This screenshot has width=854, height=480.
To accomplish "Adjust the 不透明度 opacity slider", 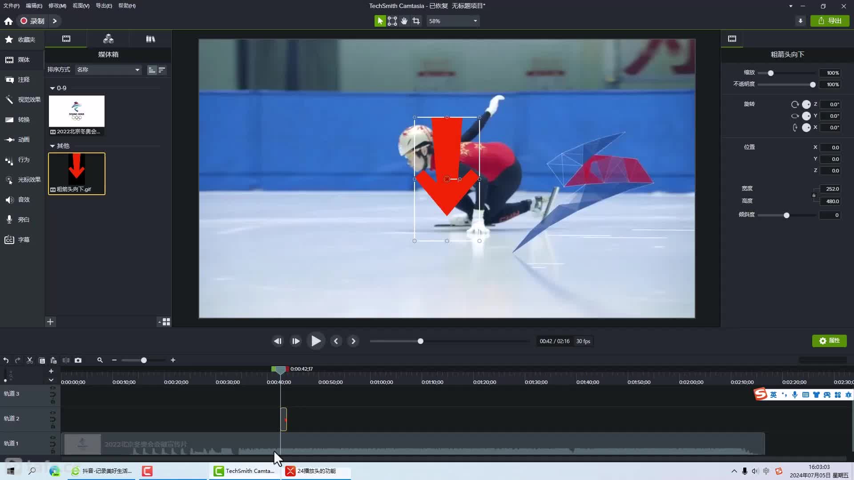I will pyautogui.click(x=786, y=84).
